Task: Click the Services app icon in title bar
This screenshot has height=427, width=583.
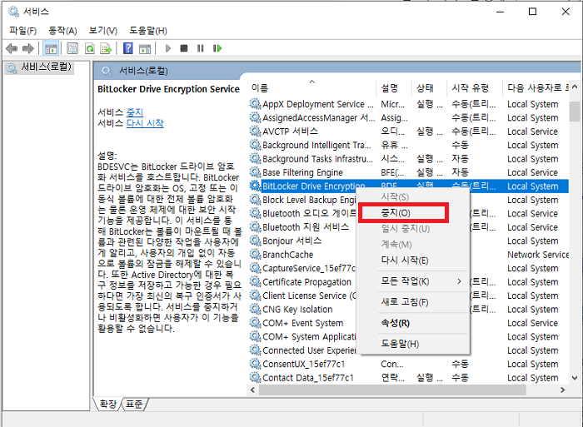Action: [x=13, y=12]
